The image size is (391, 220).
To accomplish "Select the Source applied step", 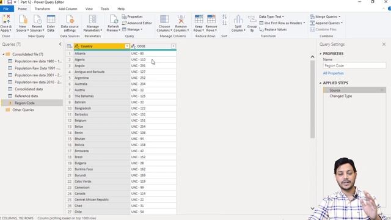I will coord(354,90).
